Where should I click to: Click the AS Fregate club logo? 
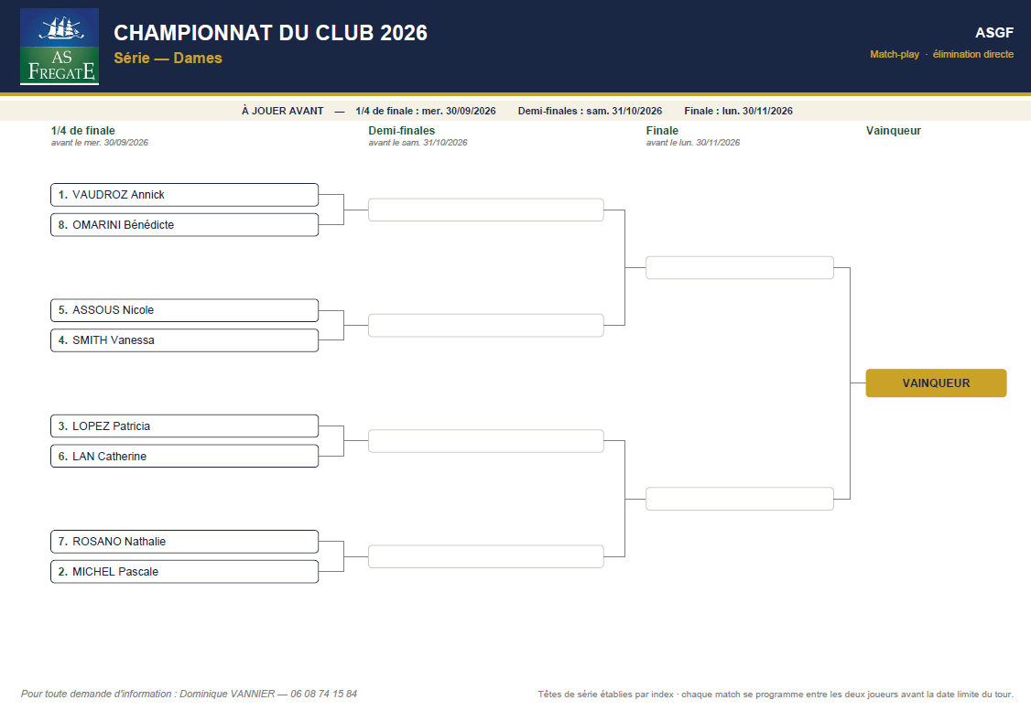[60, 47]
